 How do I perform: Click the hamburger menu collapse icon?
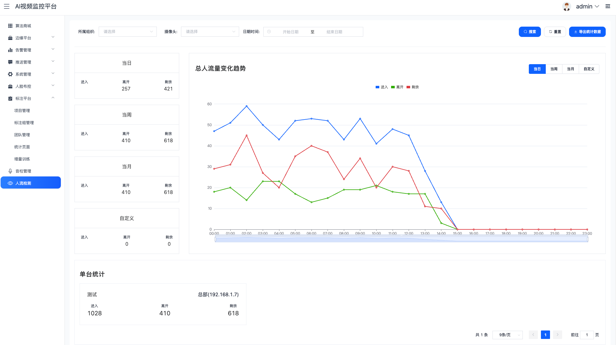[x=7, y=6]
